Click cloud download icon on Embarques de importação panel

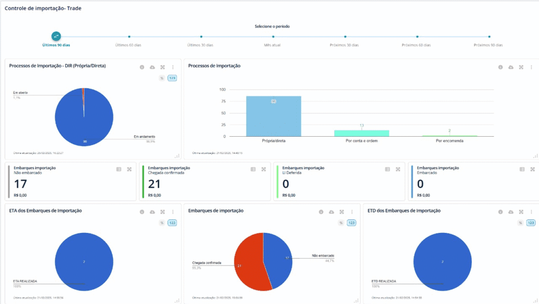coord(331,212)
